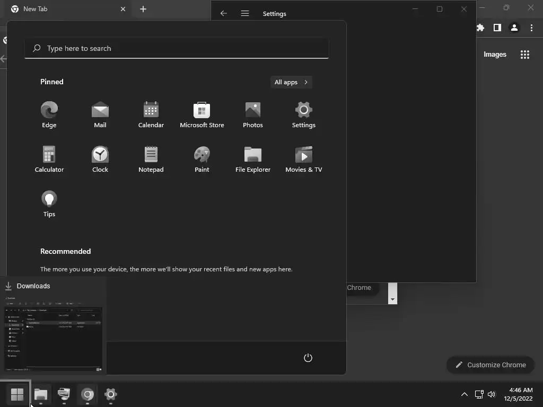Open the Edge pinned app
This screenshot has width=543, height=407.
49,115
